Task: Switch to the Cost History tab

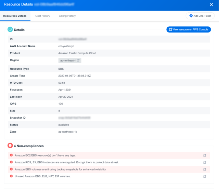Action: (x=42, y=16)
